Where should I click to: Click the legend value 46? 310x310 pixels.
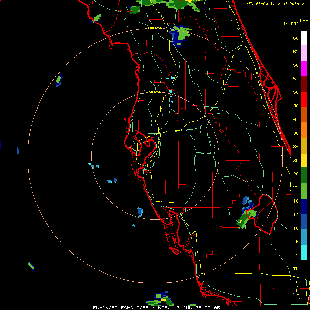tap(296, 106)
